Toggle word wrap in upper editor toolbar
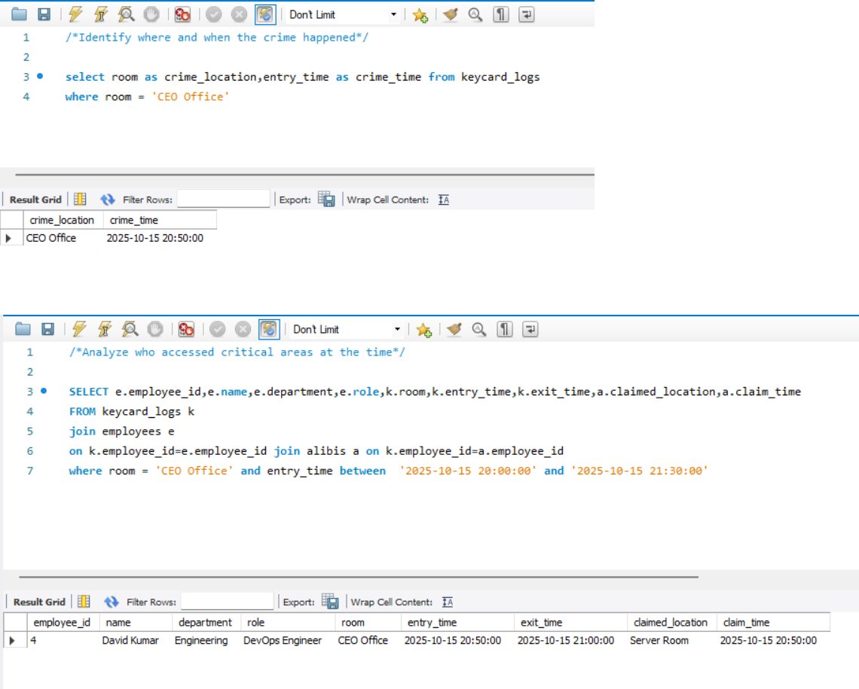Image resolution: width=859 pixels, height=689 pixels. pyautogui.click(x=526, y=14)
